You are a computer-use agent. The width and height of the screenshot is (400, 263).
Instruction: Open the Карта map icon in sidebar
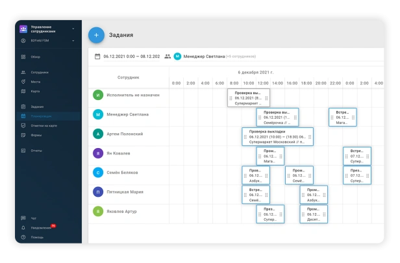(23, 92)
